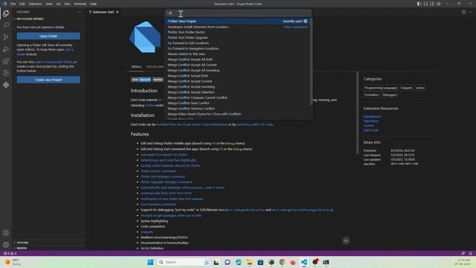Click in the command palette input field
Image resolution: width=476 pixels, height=268 pixels.
pos(238,13)
